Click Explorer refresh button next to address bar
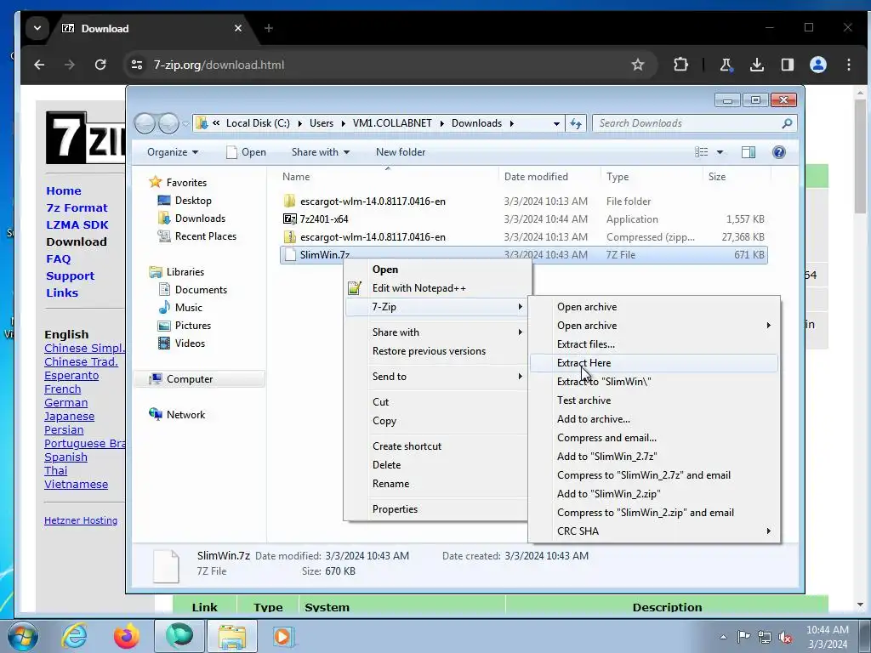Screen dimensions: 871x653 coord(576,123)
